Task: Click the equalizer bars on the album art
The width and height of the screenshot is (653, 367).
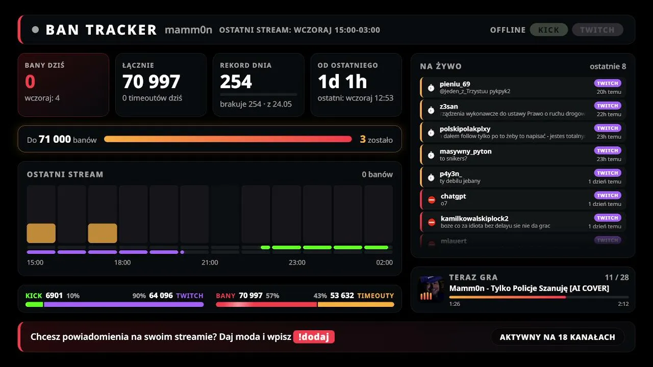Action: click(x=425, y=296)
